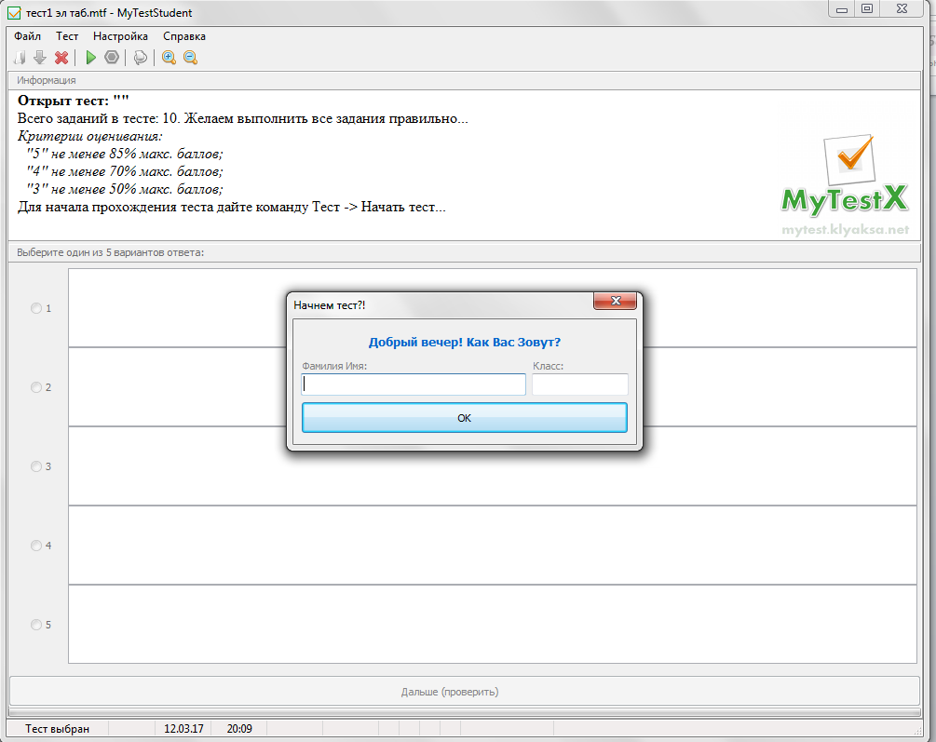The width and height of the screenshot is (936, 742).
Task: Open the Настройка menu
Action: 120,36
